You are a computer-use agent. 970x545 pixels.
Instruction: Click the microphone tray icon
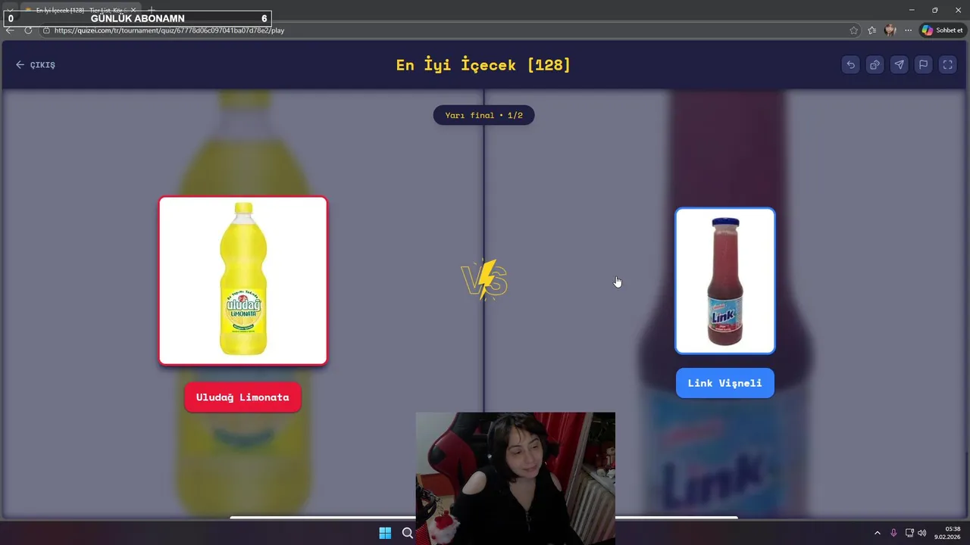click(893, 533)
